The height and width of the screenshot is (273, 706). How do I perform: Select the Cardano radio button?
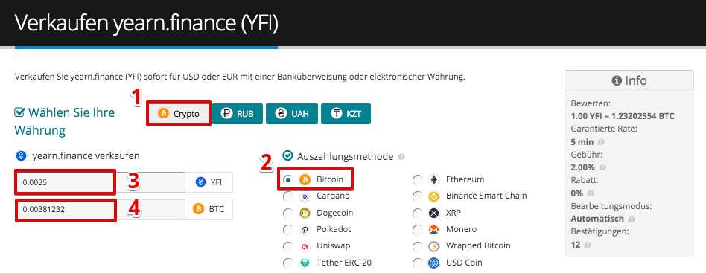click(287, 196)
